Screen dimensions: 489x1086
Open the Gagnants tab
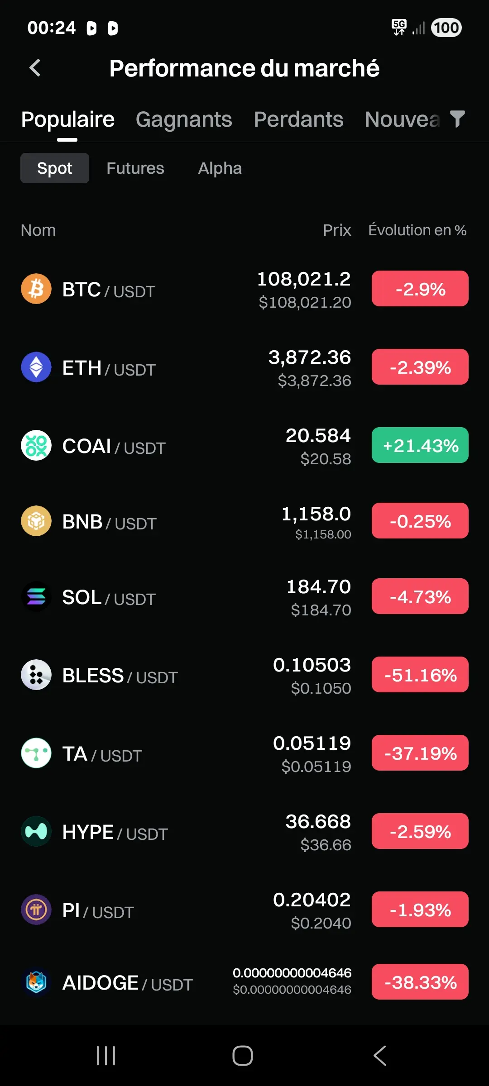(x=184, y=119)
